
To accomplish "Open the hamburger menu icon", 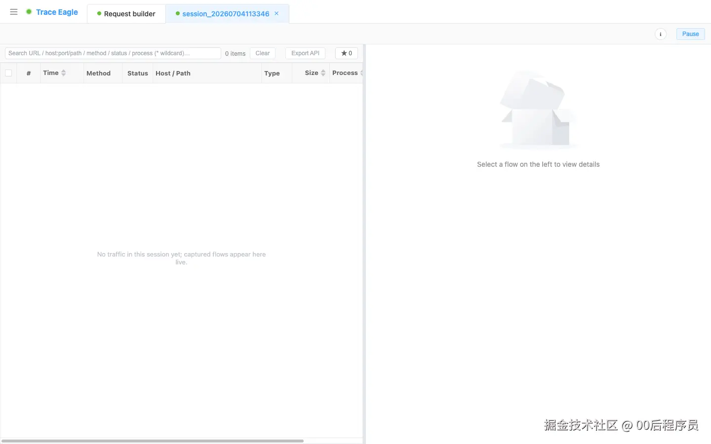I will [x=14, y=12].
